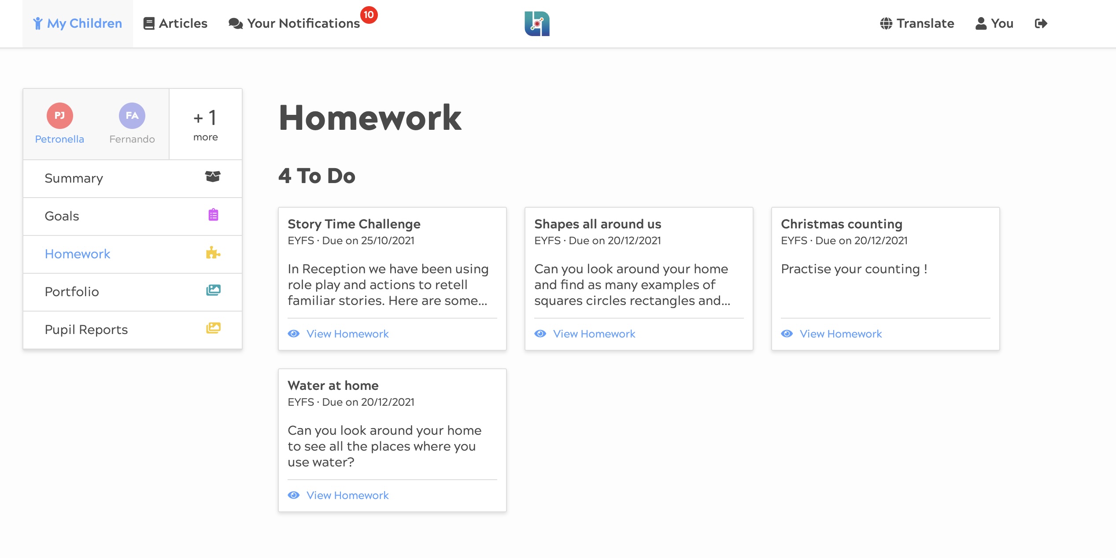Click eye icon on Shapes all around us
The width and height of the screenshot is (1116, 558).
coord(540,334)
